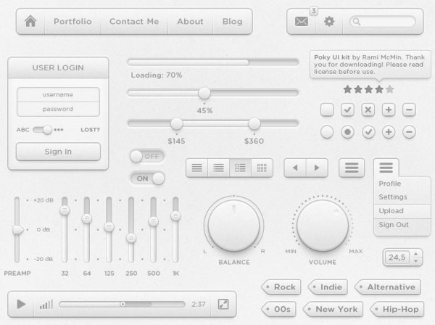
Task: Turn on the OFF switch
Action: click(147, 156)
